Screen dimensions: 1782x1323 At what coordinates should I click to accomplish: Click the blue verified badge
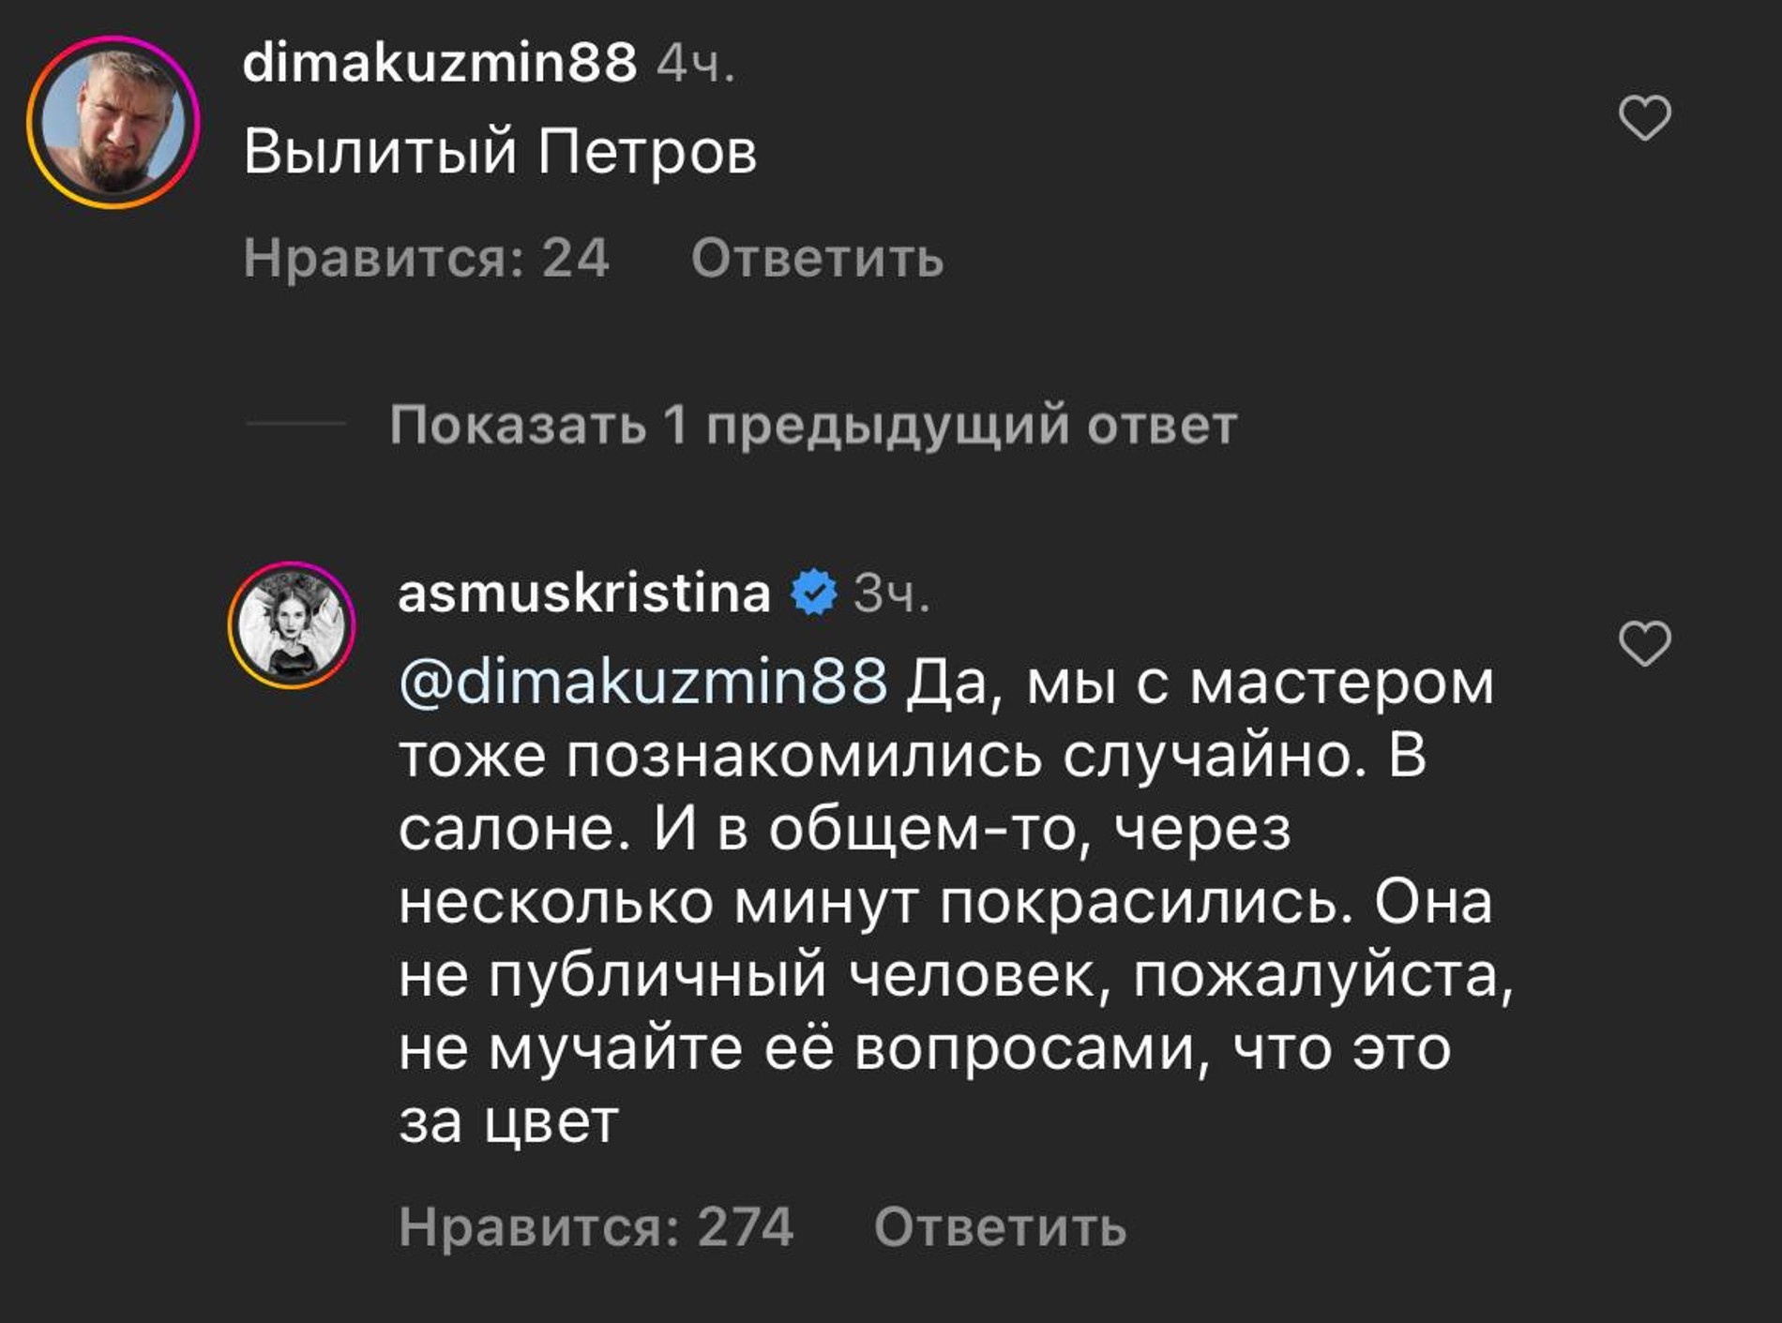812,593
